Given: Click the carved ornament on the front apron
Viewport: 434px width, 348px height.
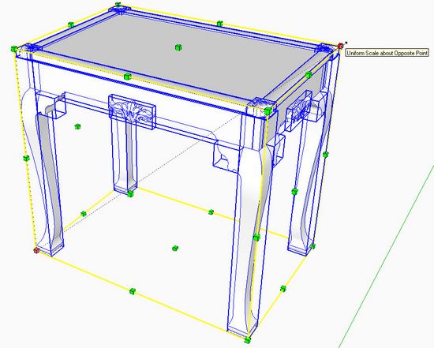Looking at the screenshot, I should tap(133, 111).
